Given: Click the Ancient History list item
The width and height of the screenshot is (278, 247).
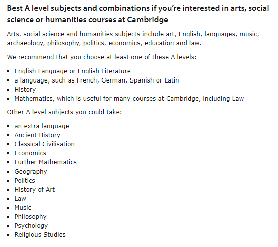Looking at the screenshot, I should click(x=37, y=135).
